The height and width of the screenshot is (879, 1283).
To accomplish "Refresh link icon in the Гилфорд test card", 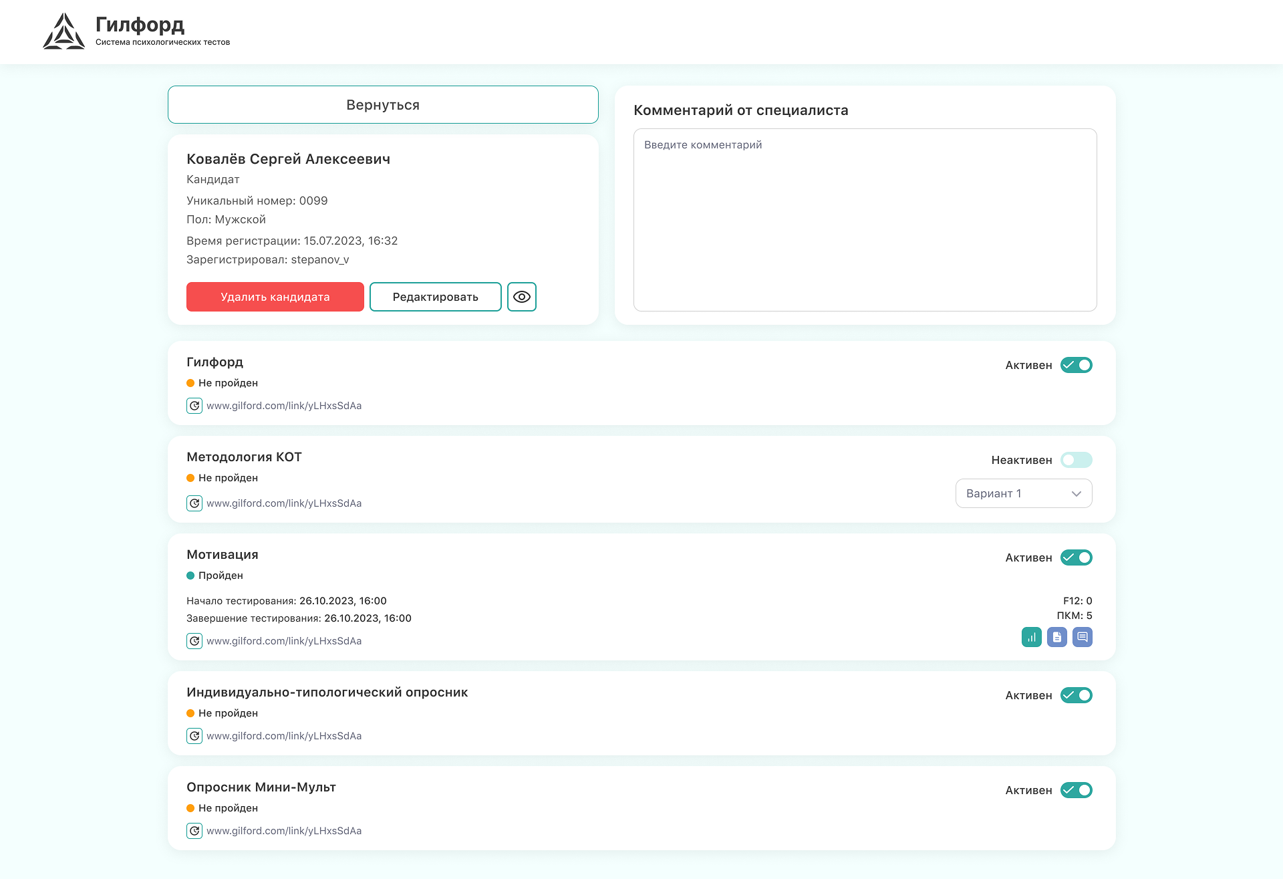I will tap(194, 406).
